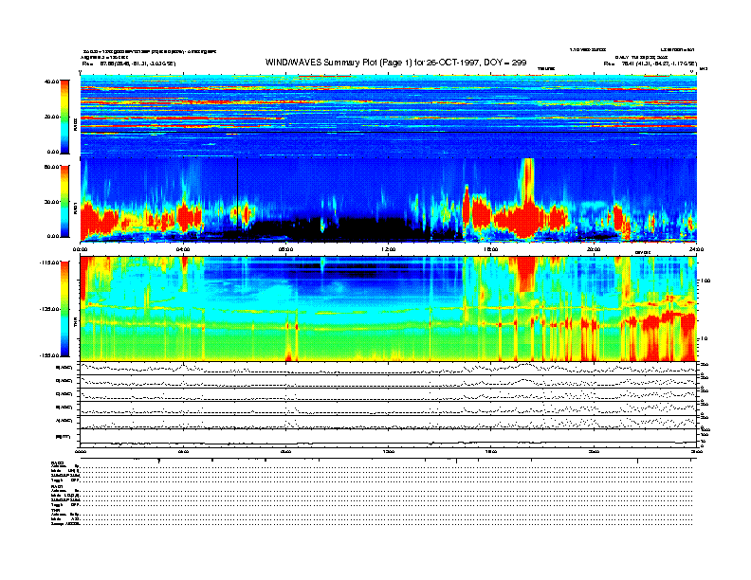Click the black horizontal line across RAD2 spectrogram

tap(389, 132)
